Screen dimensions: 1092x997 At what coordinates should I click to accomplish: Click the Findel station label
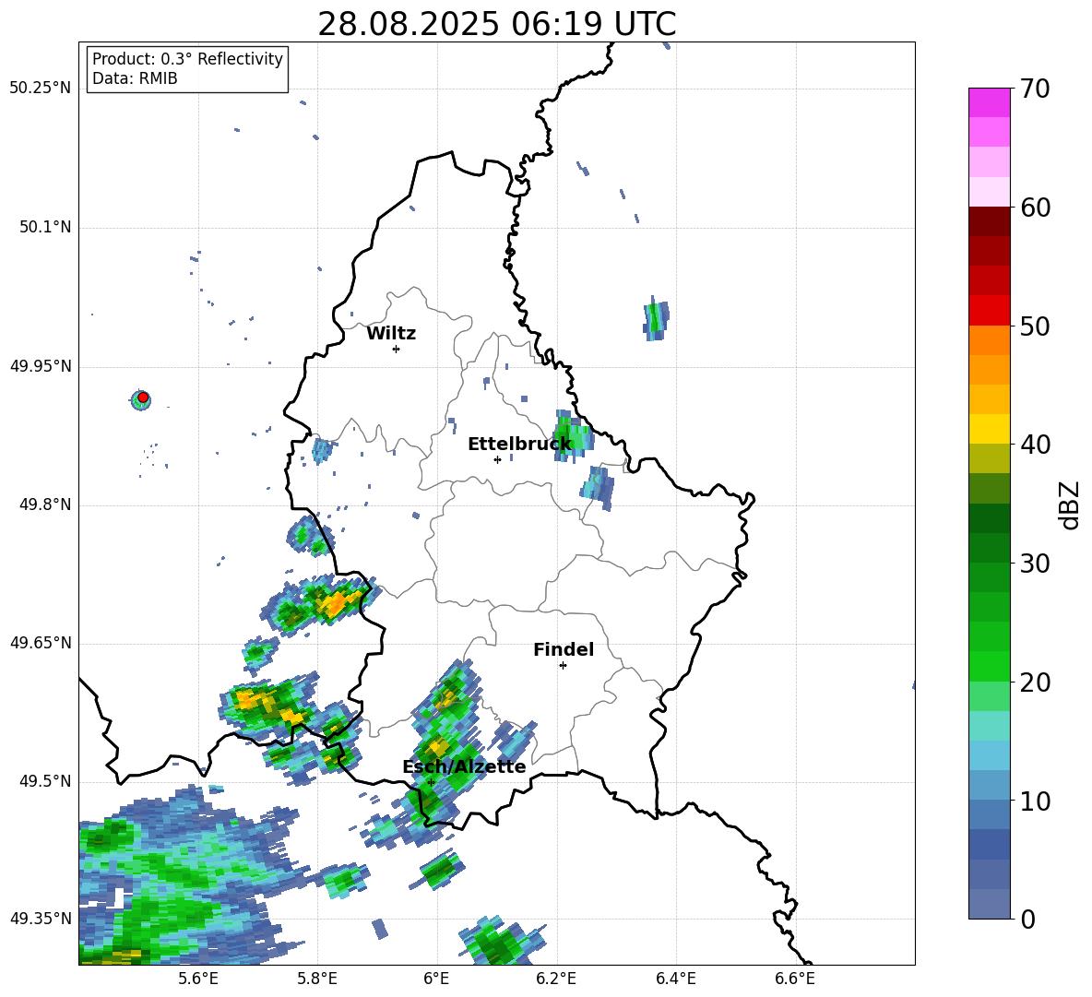click(564, 650)
